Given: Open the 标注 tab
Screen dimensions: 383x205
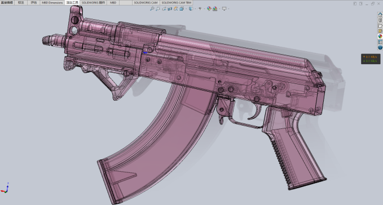Looking at the screenshot, I should tap(21, 3).
